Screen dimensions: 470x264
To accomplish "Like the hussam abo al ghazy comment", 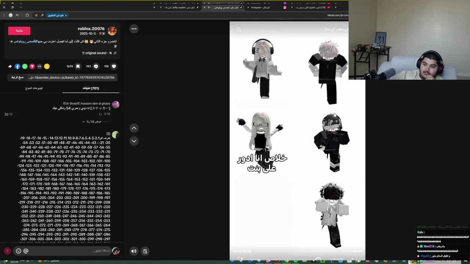I will (11, 114).
